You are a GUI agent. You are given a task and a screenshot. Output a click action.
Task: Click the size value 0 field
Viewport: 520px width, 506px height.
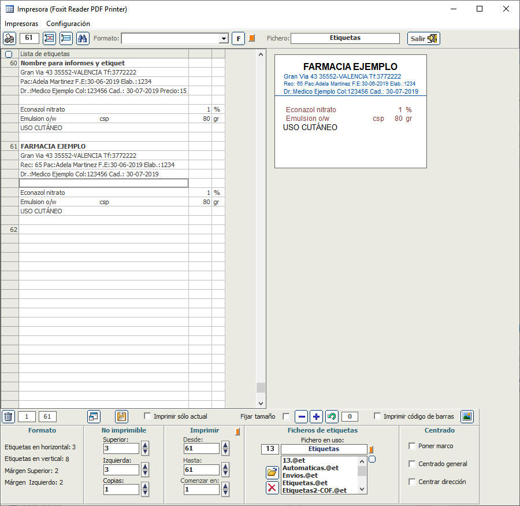tap(350, 416)
